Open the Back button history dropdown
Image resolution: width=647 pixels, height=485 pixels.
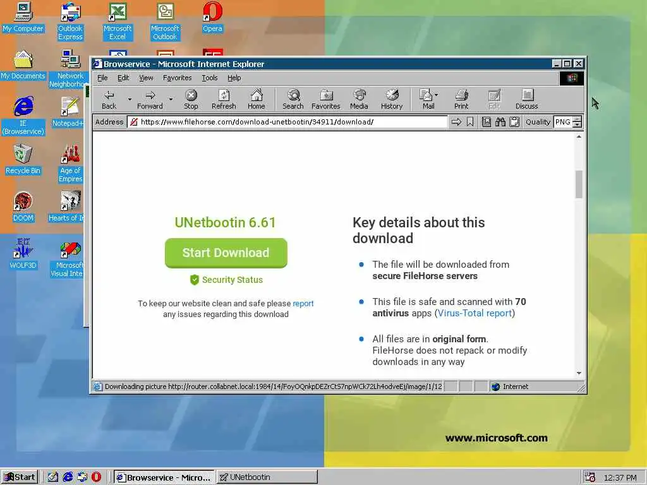(x=130, y=99)
